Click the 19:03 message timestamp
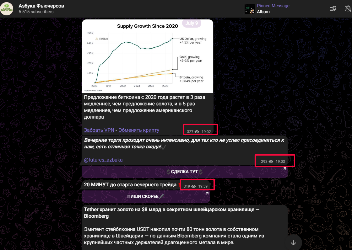Viewport: 352px width, 250px height. click(280, 162)
